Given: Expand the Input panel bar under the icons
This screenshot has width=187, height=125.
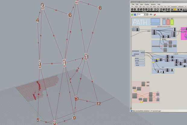Looking at the screenshot, I should click(179, 12).
